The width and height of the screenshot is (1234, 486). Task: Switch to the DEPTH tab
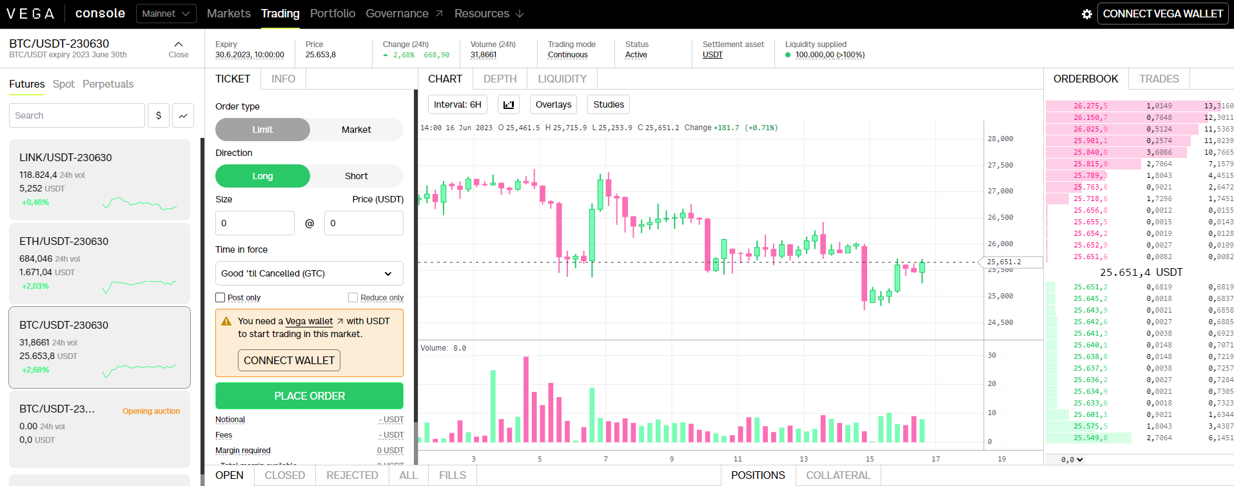pos(500,79)
